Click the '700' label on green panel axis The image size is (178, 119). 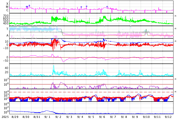(x=6, y=16)
